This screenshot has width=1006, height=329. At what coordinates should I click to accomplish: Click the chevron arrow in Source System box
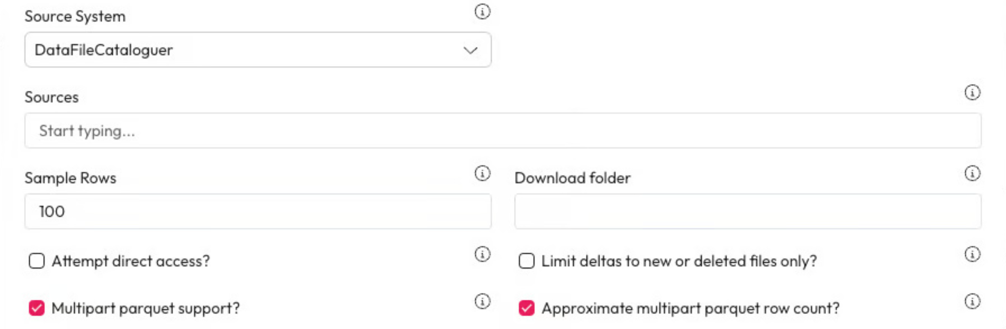tap(470, 50)
